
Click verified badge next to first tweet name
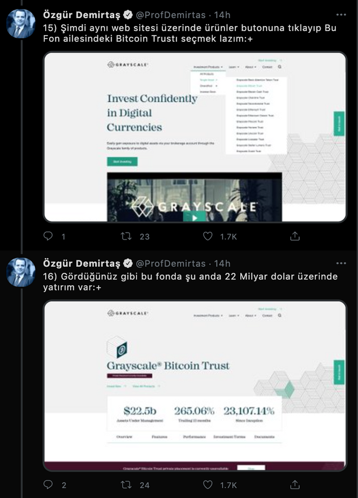[x=128, y=15]
